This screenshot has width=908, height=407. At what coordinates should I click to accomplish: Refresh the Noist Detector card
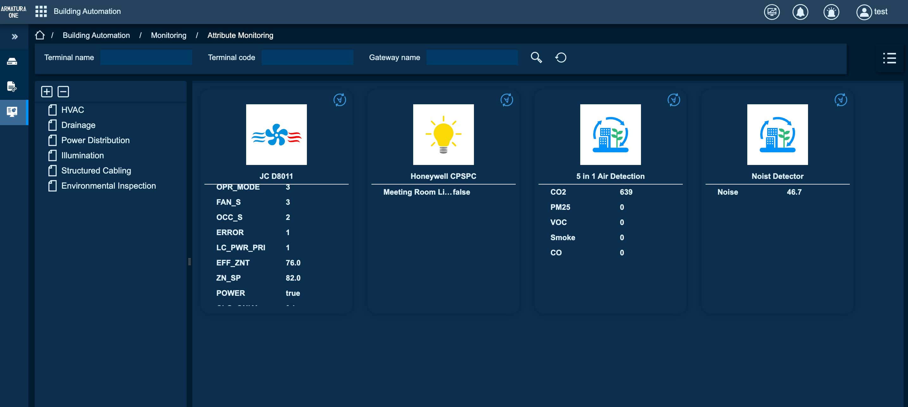(840, 100)
